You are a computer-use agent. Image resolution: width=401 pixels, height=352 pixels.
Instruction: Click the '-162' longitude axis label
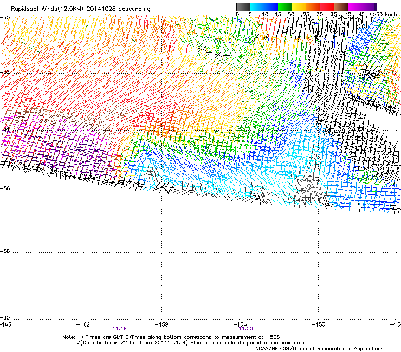[83, 324]
